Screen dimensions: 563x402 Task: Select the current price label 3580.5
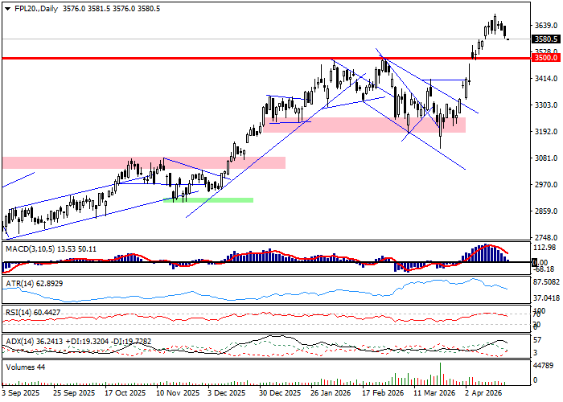[x=547, y=39]
